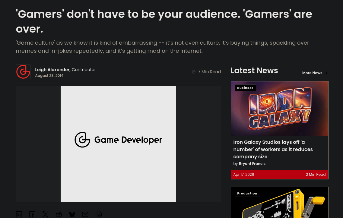Click the 'Gamers' are over article headline
Viewport: 343px width, 218px height.
click(x=164, y=21)
